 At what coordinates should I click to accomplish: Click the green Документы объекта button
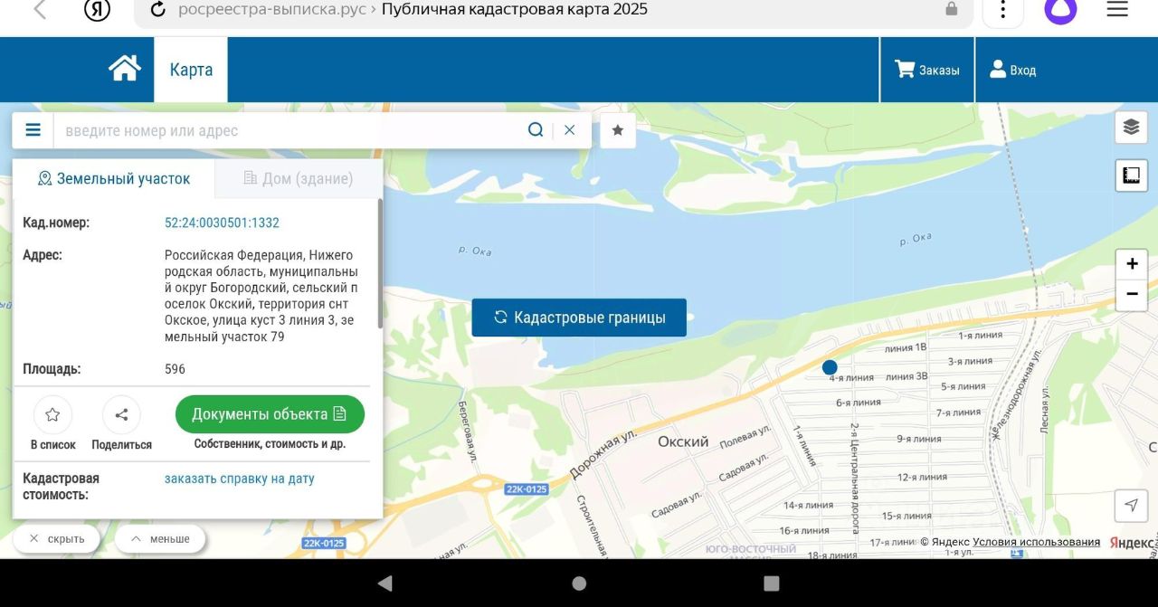(x=270, y=414)
